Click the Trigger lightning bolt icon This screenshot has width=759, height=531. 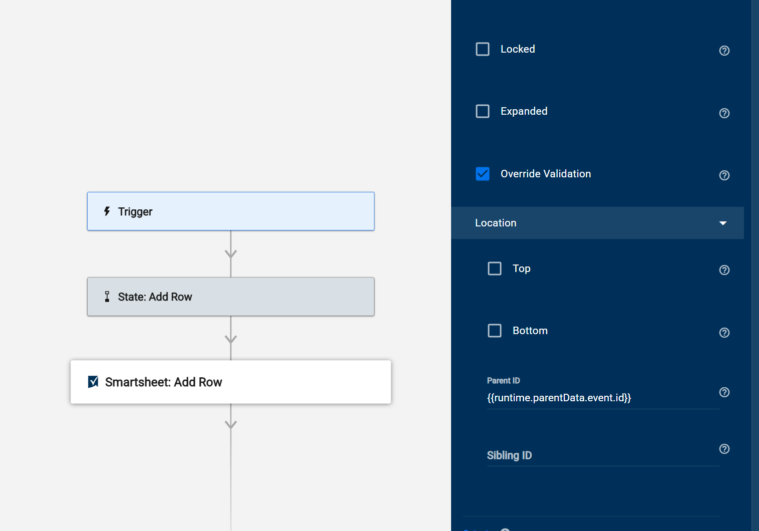pos(107,211)
